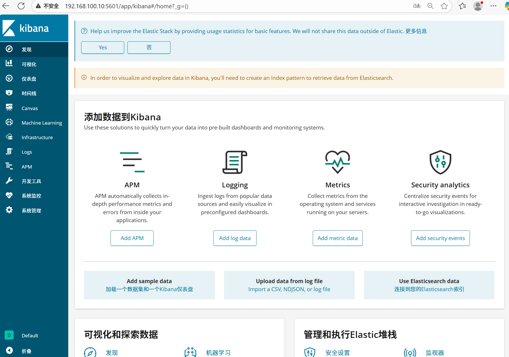Click the Default space avatar icon
The image size is (509, 357).
(x=9, y=335)
